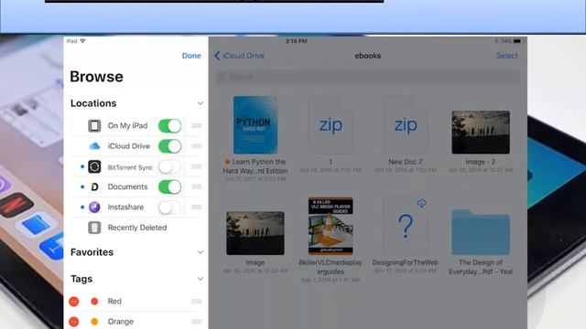Grab reorder handle for Orange tag
The image size is (586, 329).
197,321
